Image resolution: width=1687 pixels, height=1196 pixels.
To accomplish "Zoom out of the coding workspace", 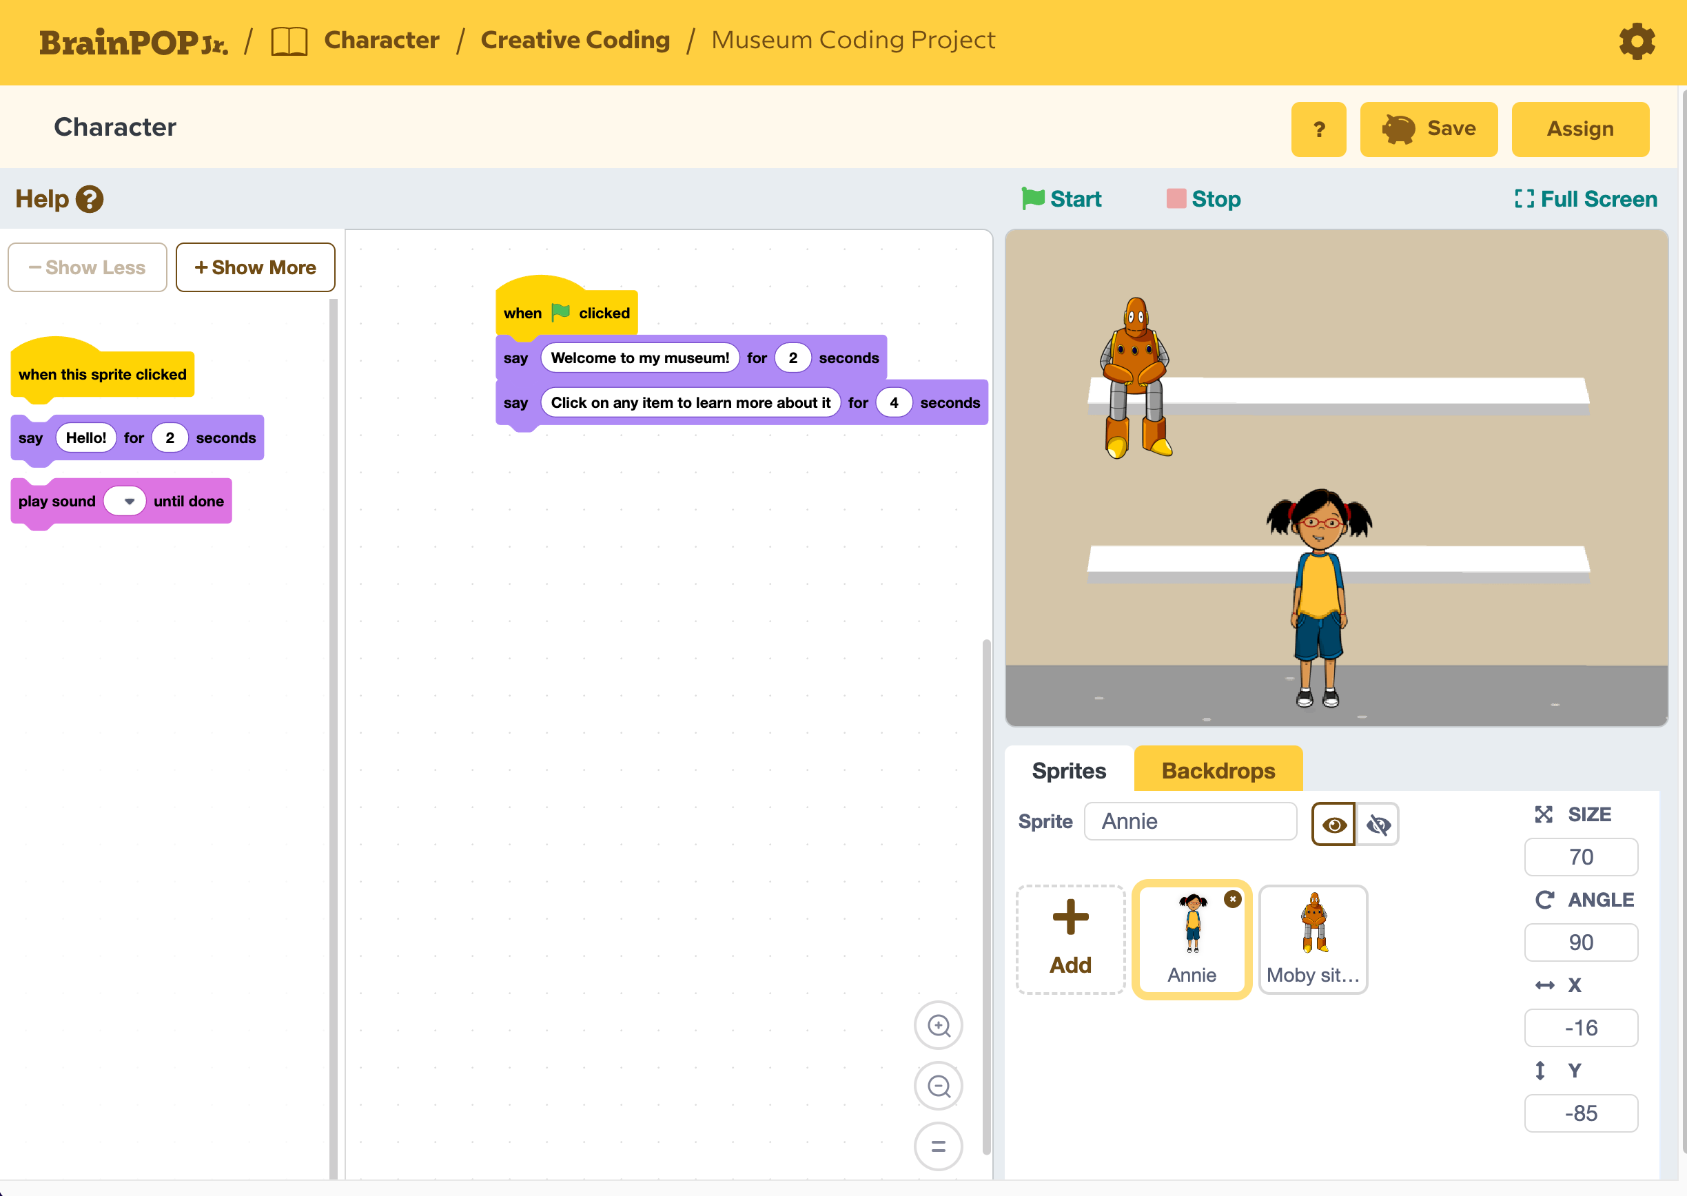I will pos(938,1086).
